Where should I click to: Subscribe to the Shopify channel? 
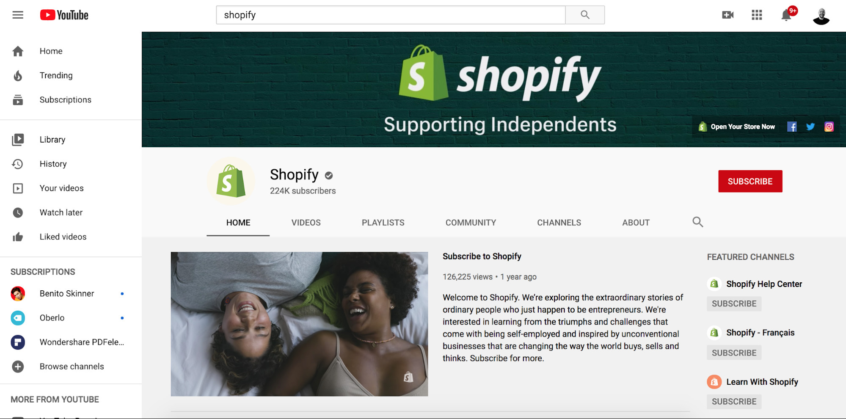click(x=750, y=181)
